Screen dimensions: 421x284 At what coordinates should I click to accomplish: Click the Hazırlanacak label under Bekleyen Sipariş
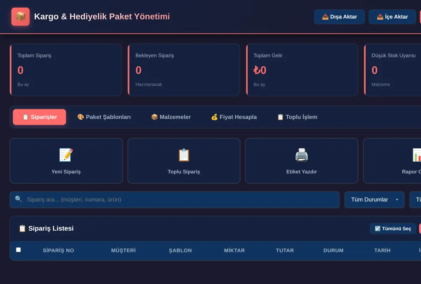click(149, 84)
